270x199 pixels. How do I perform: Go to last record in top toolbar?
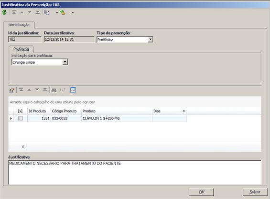click(38, 12)
